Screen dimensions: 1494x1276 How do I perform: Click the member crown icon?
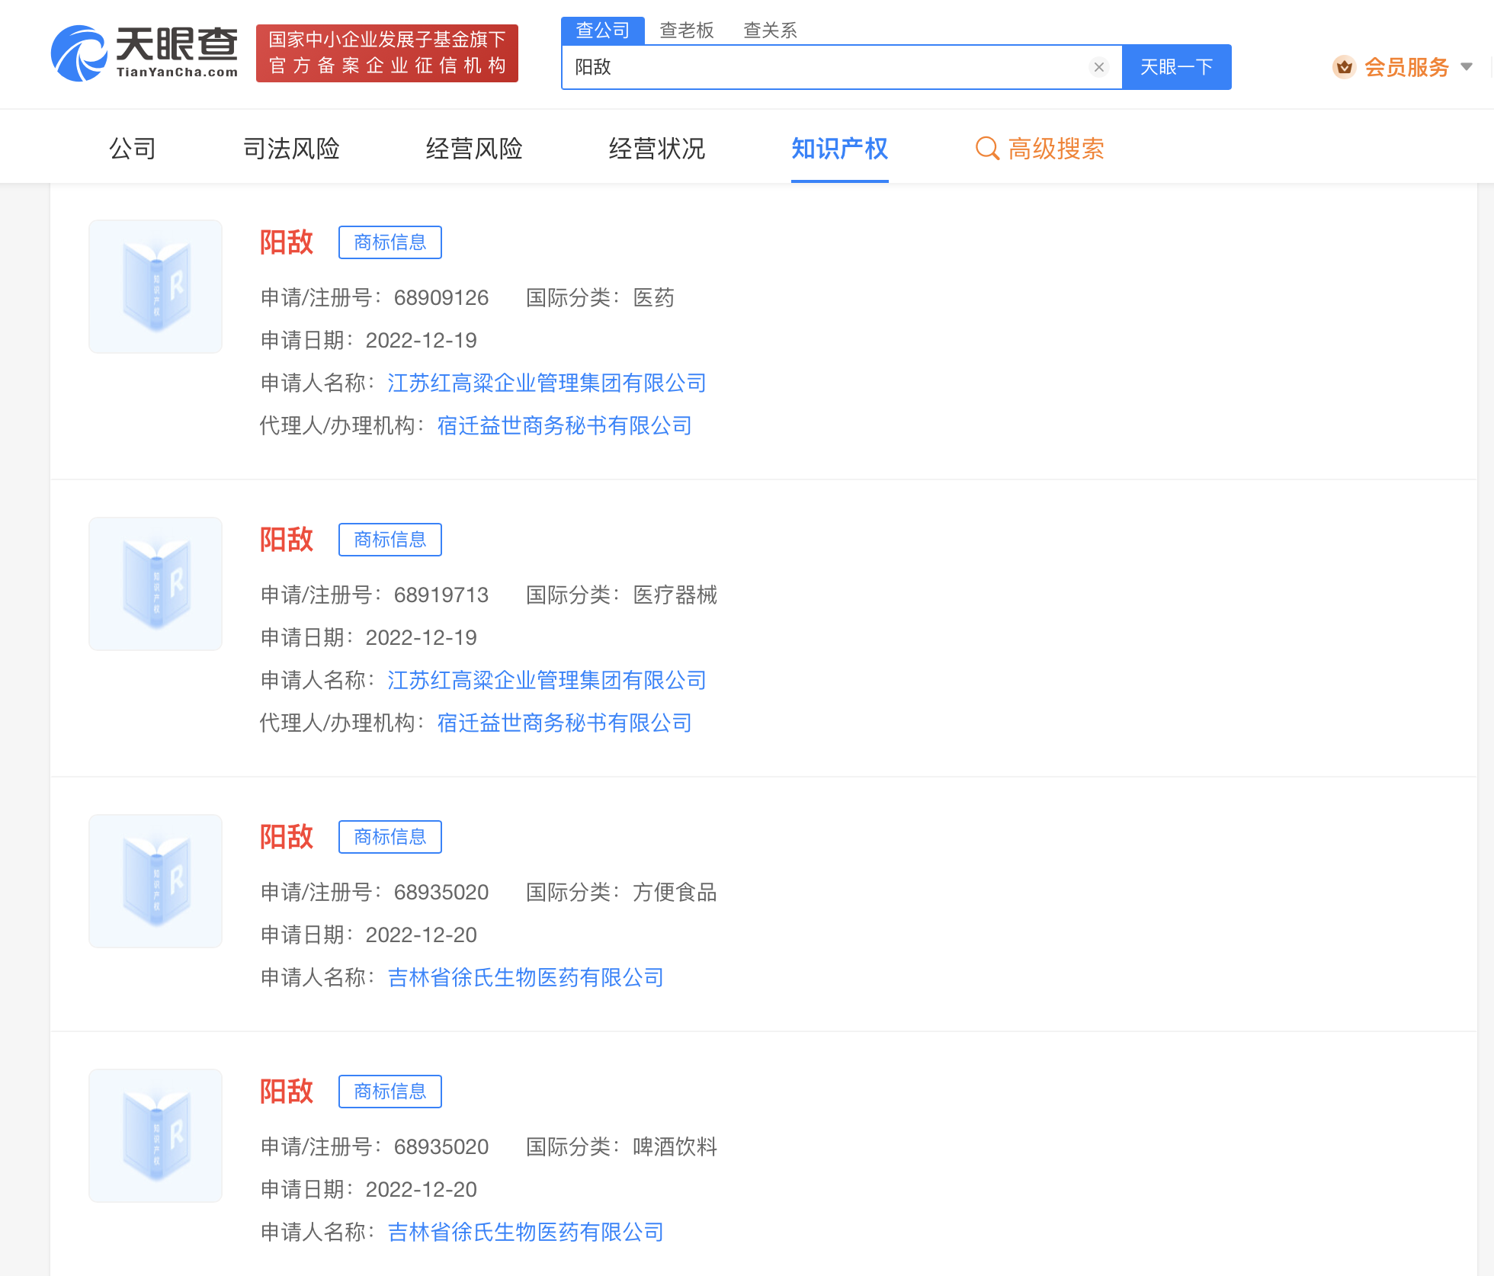(x=1345, y=67)
